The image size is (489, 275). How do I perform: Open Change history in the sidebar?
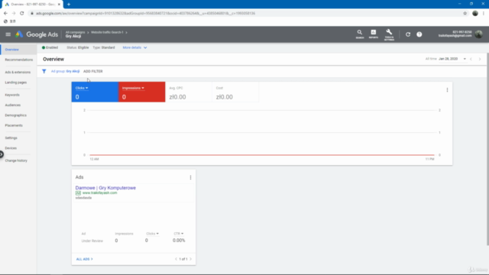tap(16, 160)
